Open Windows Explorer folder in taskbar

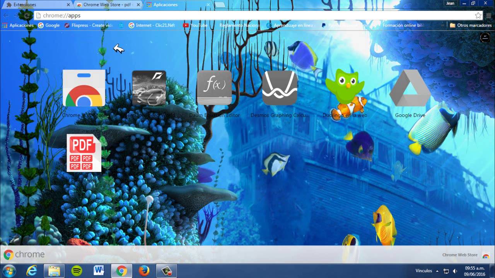(x=54, y=271)
